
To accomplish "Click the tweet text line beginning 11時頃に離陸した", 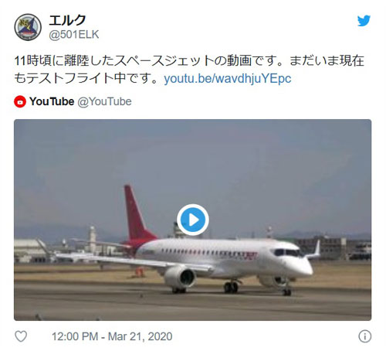I will pyautogui.click(x=189, y=61).
